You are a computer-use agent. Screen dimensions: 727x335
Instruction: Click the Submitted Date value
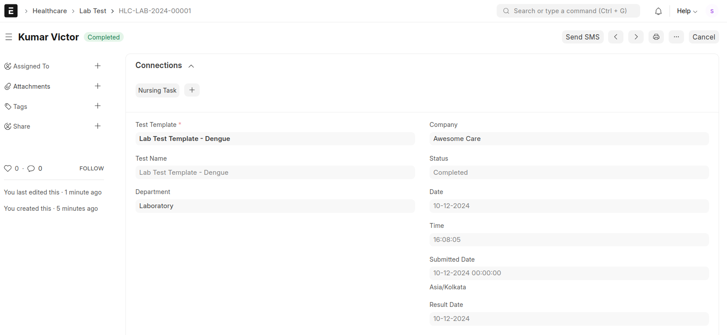pos(569,273)
